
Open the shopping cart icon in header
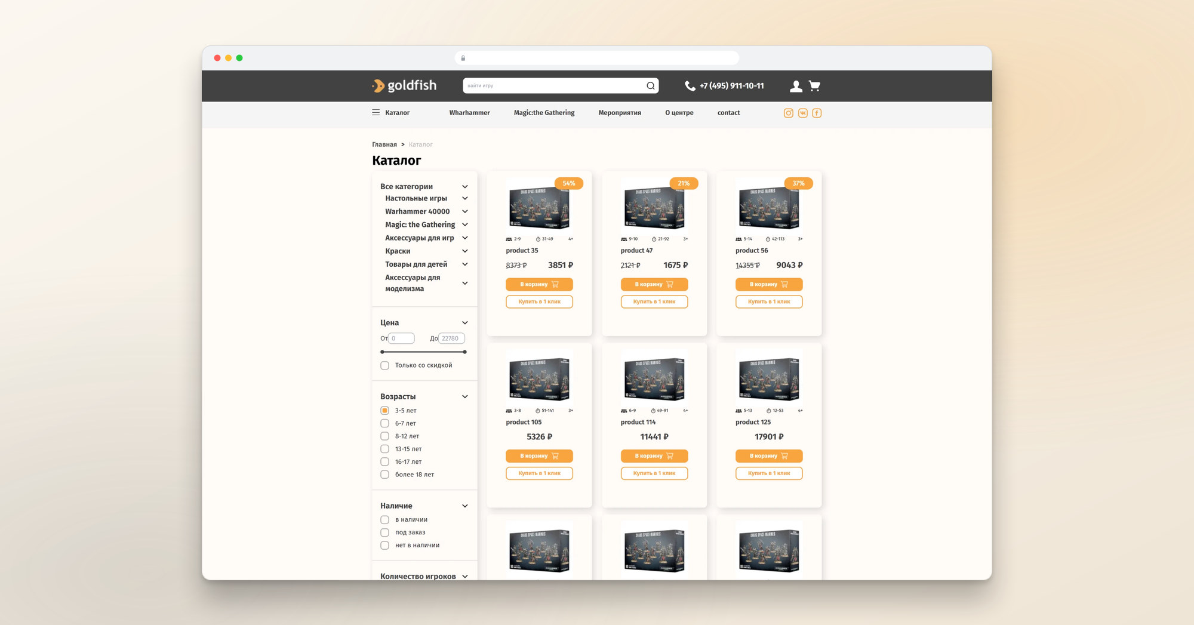pyautogui.click(x=814, y=86)
